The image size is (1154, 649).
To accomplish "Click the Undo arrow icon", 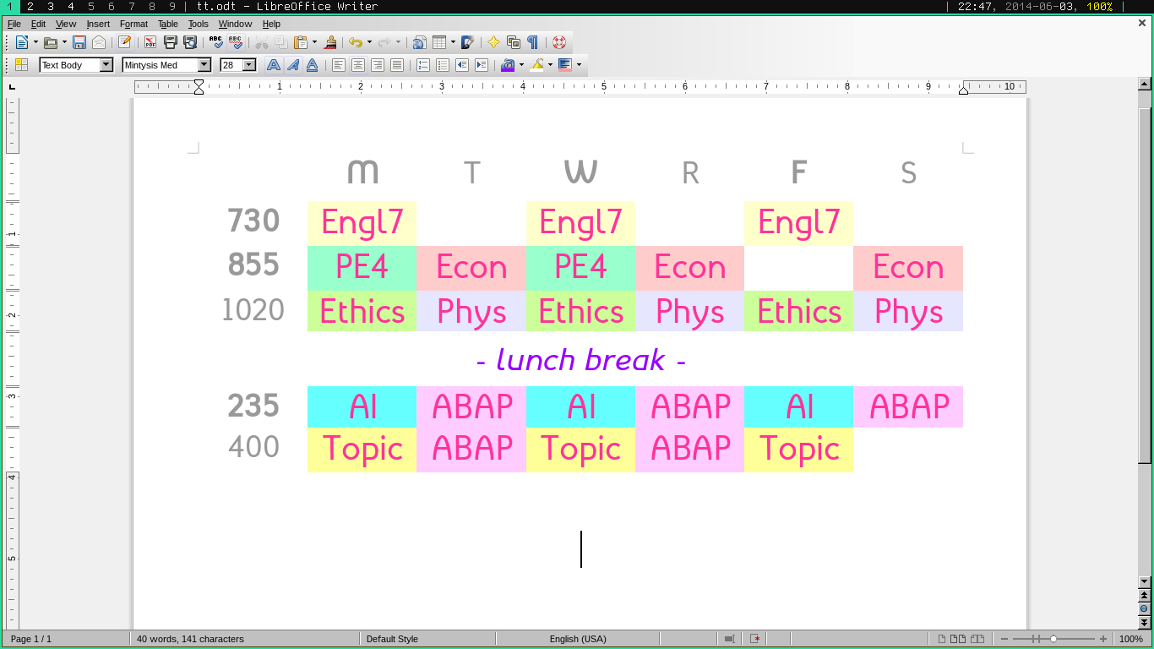I will (x=355, y=42).
